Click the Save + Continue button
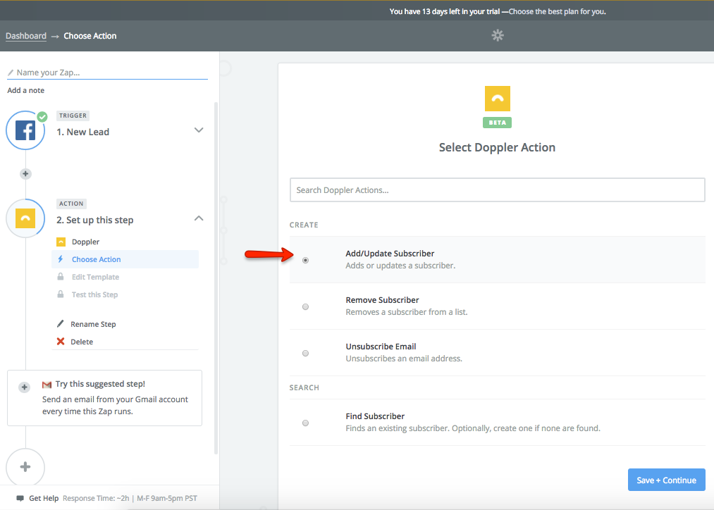The width and height of the screenshot is (714, 510). (x=666, y=480)
